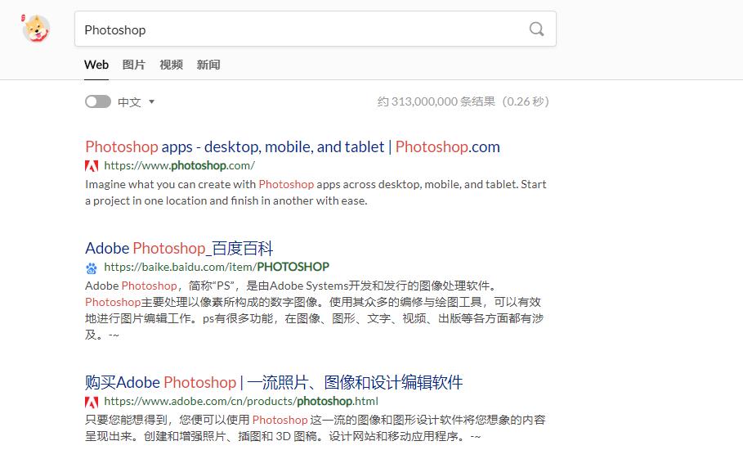
Task: Click the Adobe favicon beside photoshop.com URL
Action: pos(92,165)
